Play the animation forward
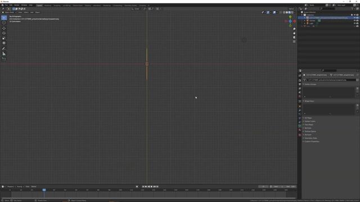Image resolution: width=360 pixels, height=202 pixels. click(151, 187)
